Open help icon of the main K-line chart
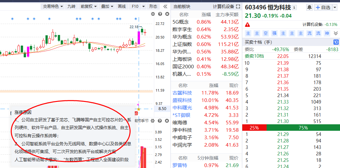Screen dimensions: 340x168 160,14
